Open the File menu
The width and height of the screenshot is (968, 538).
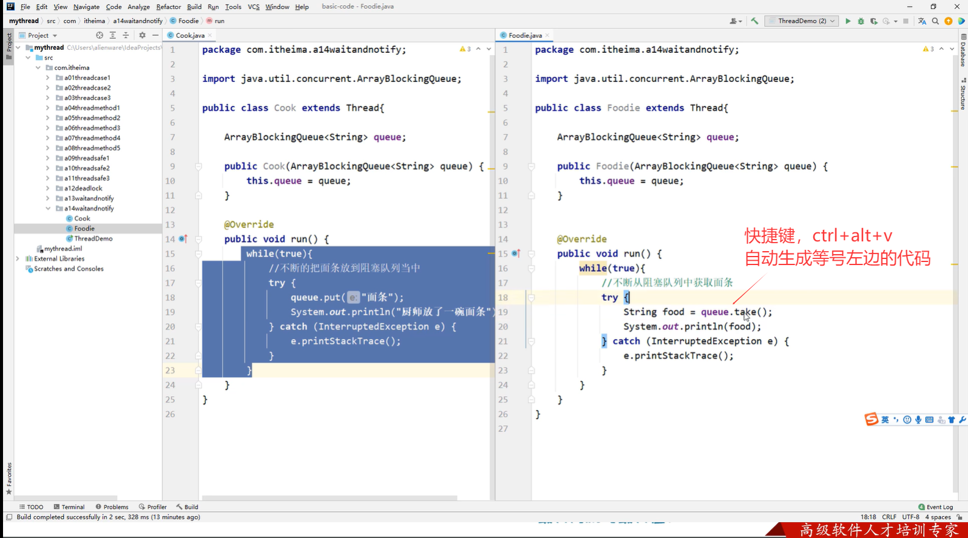[x=25, y=7]
